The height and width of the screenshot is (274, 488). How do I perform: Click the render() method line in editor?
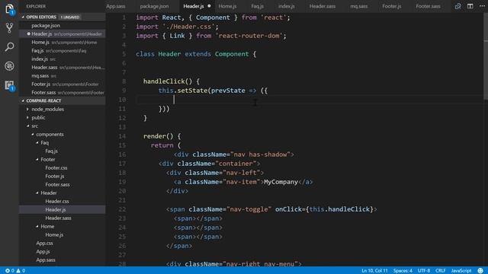(162, 136)
